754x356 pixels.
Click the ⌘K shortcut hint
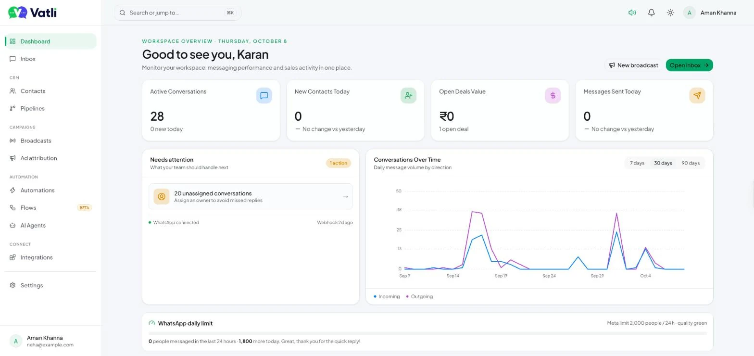tap(230, 13)
